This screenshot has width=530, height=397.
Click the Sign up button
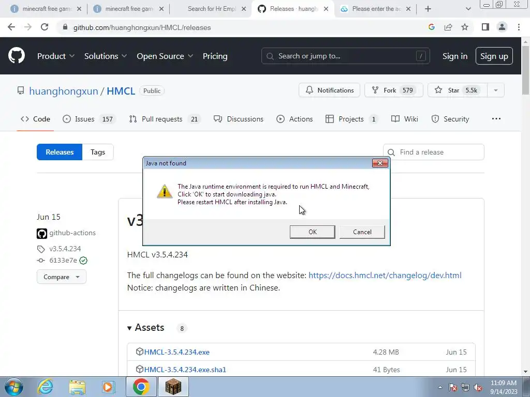tap(494, 56)
